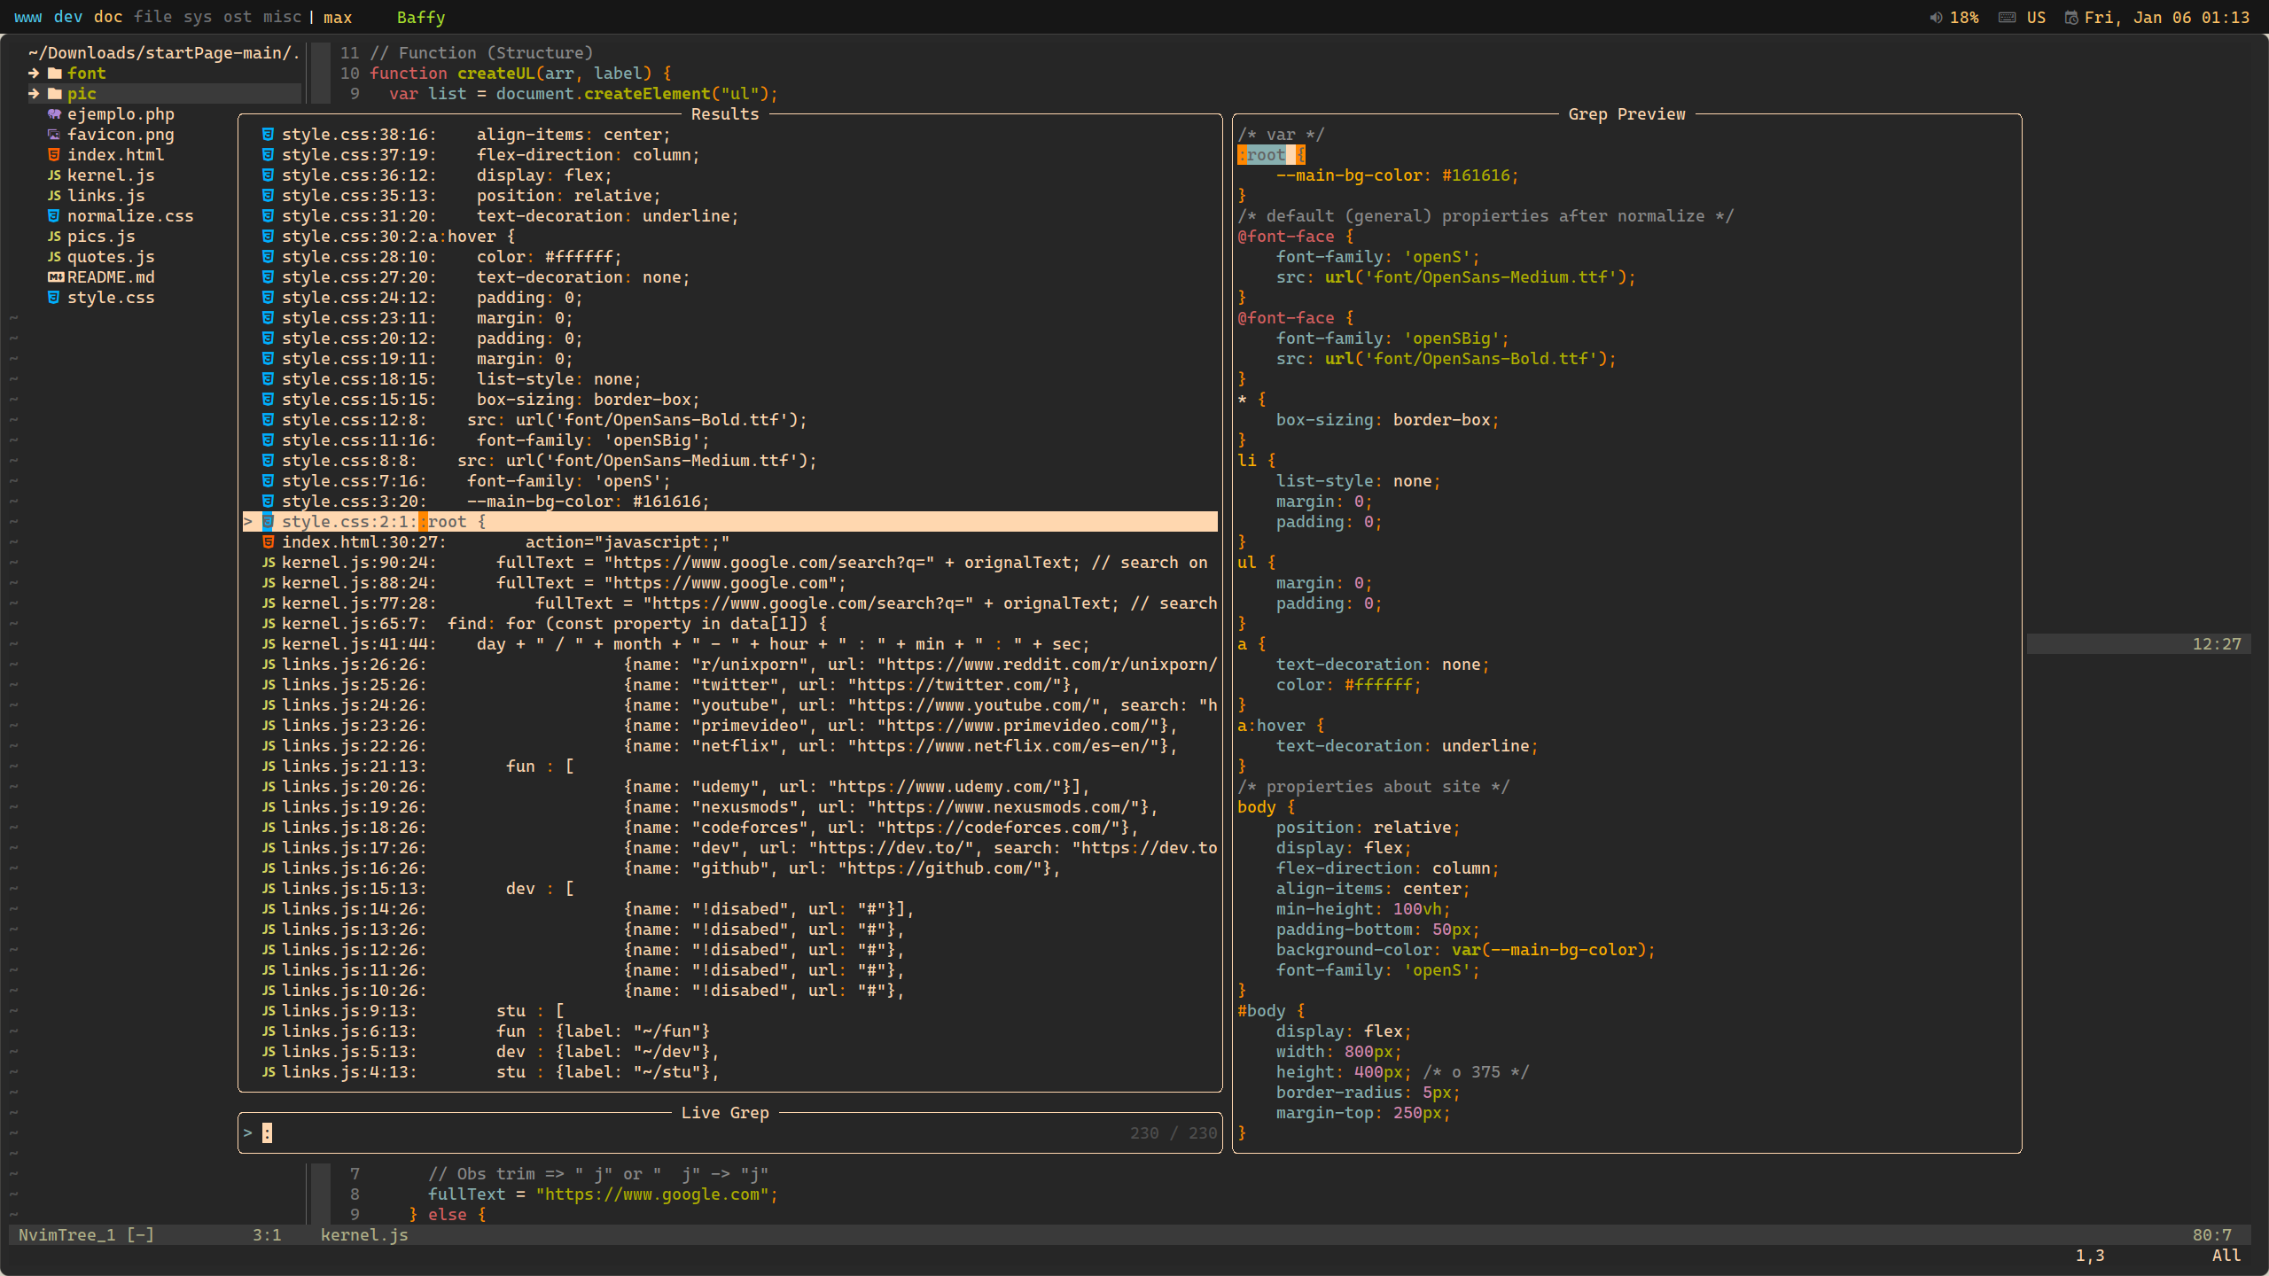Viewport: 2269px width, 1276px height.
Task: Select result links.js:20:26 udemy entry
Action: (729, 787)
